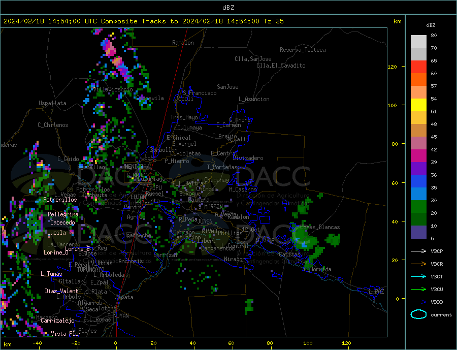Click the Diaz_Valent station label
This screenshot has width=457, height=350.
(x=62, y=291)
